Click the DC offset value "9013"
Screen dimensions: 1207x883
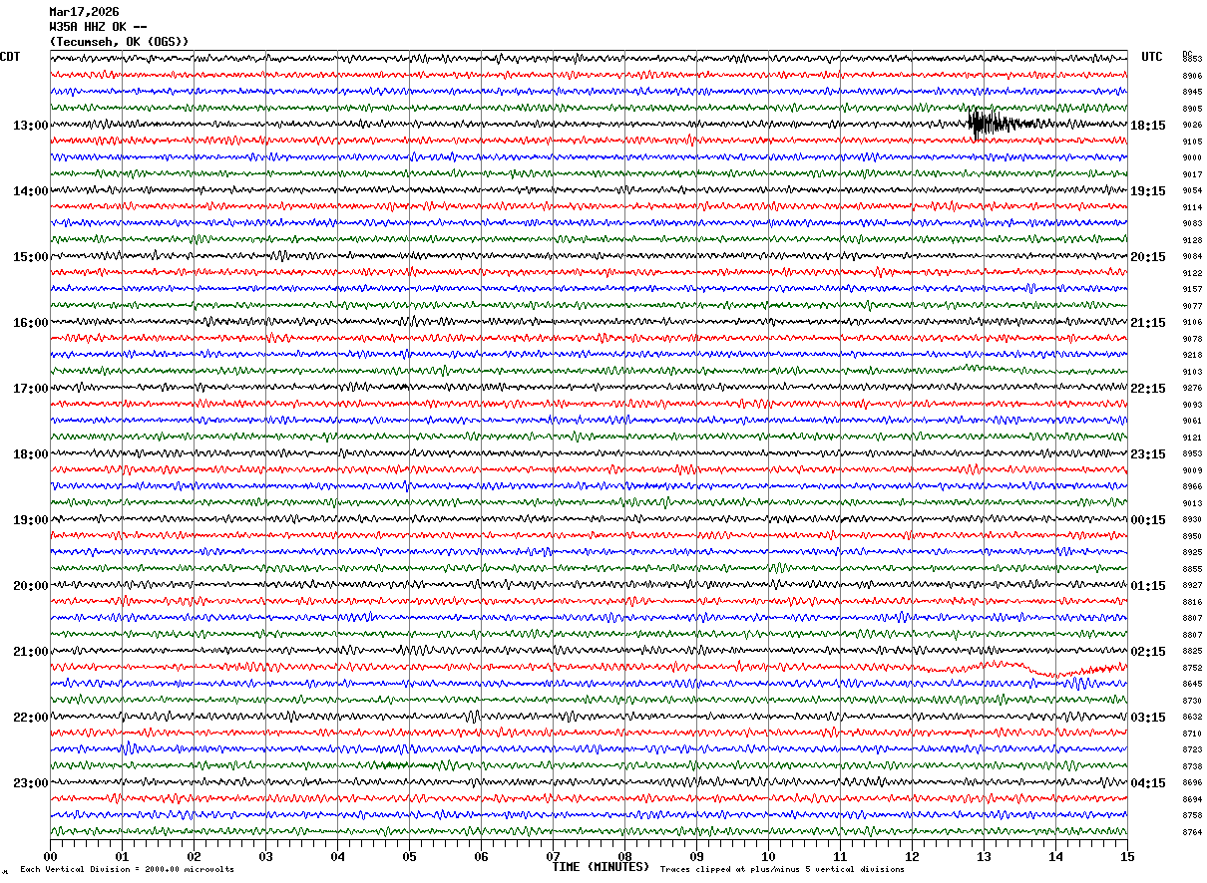click(1192, 503)
